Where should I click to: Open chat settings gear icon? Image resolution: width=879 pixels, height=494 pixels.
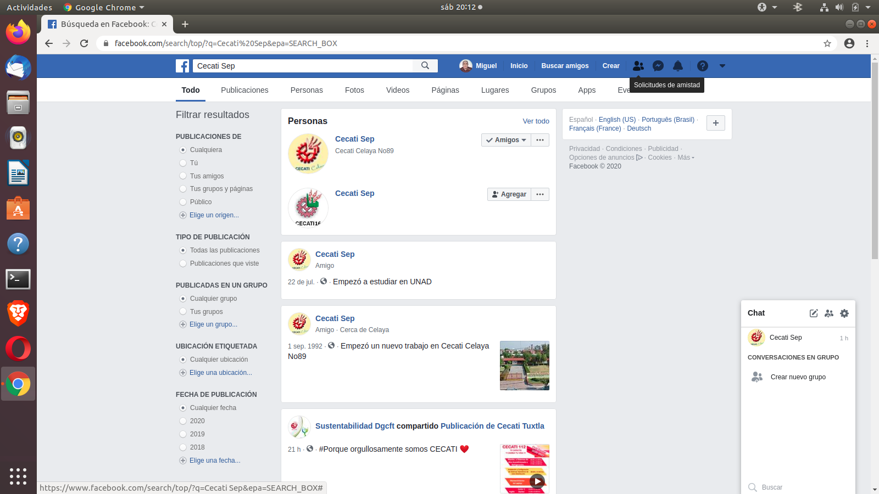844,313
